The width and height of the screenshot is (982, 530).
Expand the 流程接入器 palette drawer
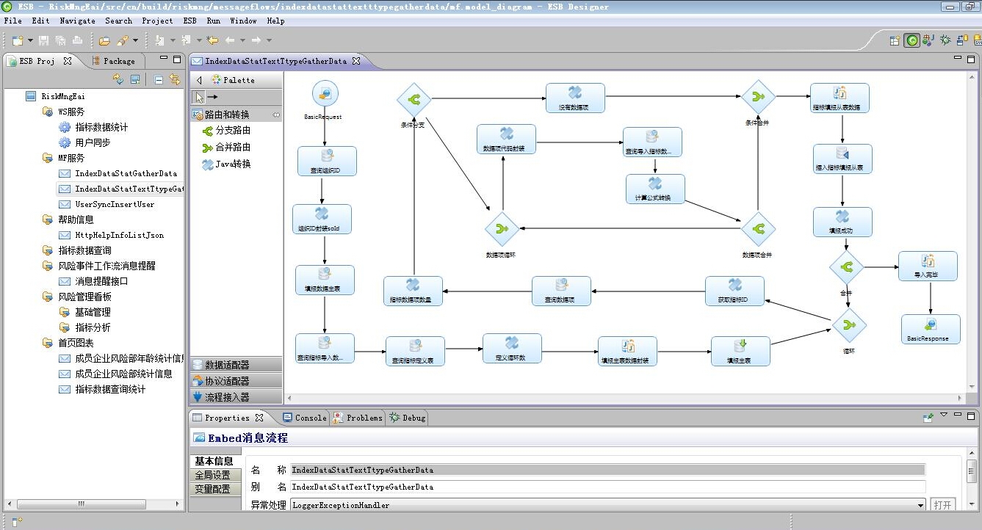coord(237,397)
